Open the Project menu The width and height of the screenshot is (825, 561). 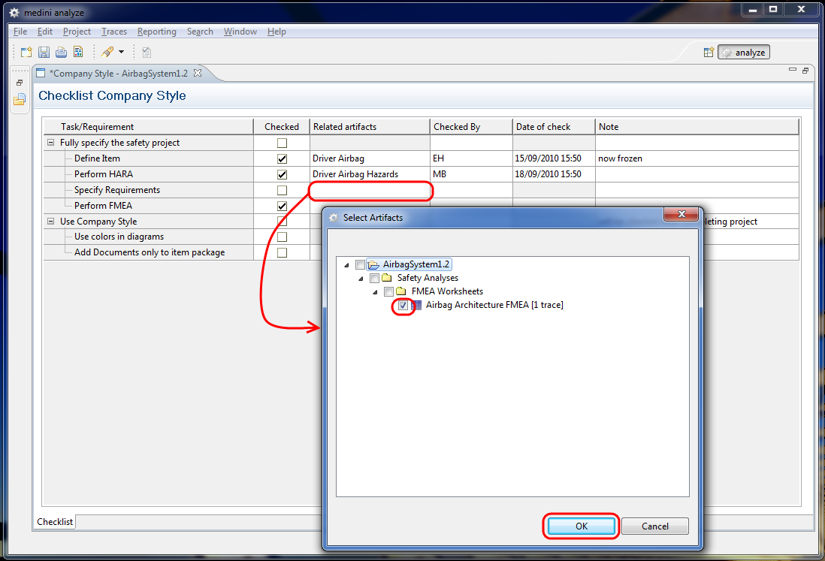tap(77, 32)
